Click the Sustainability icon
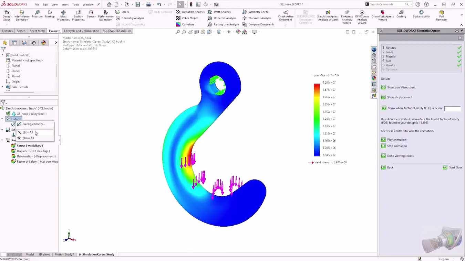 coord(421,12)
